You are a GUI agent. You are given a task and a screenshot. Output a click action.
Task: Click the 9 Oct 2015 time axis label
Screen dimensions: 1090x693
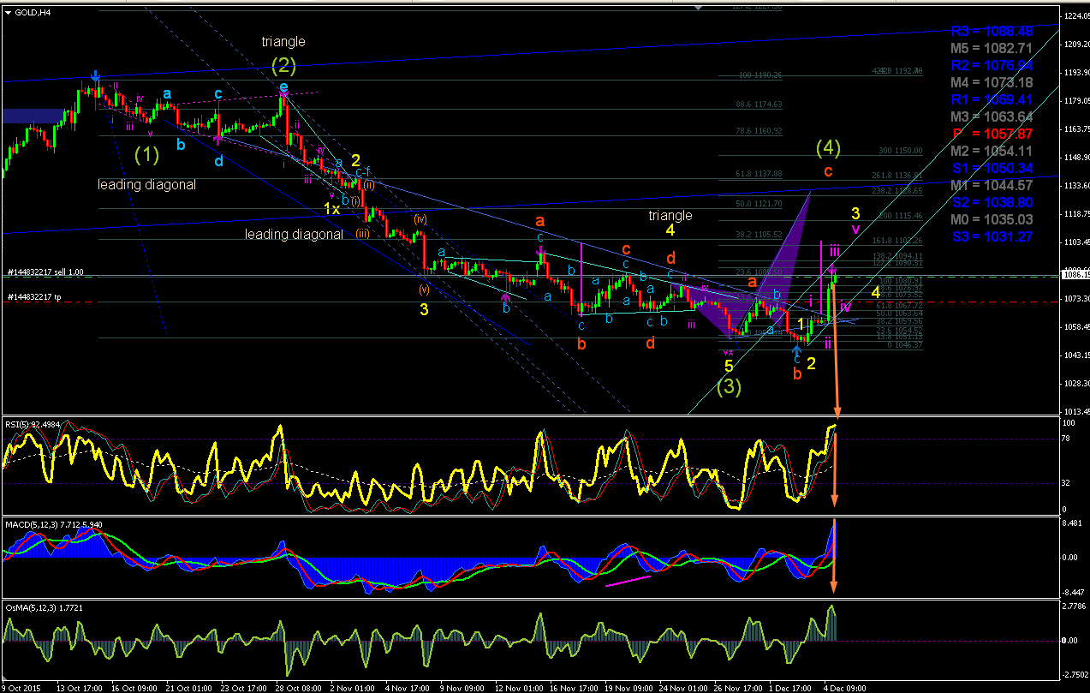20,687
